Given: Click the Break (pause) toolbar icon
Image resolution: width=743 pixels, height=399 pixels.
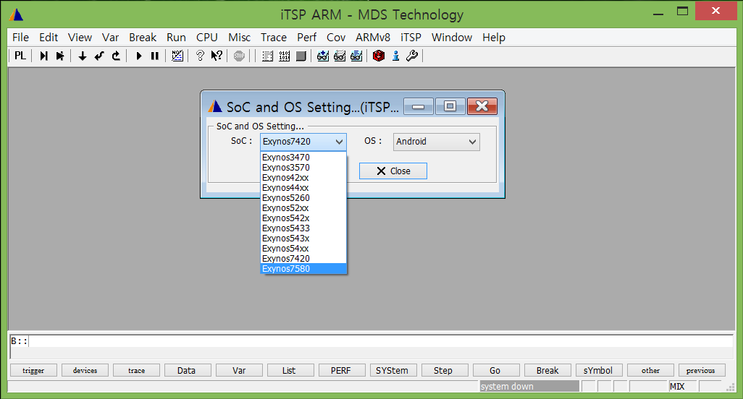Looking at the screenshot, I should point(154,56).
